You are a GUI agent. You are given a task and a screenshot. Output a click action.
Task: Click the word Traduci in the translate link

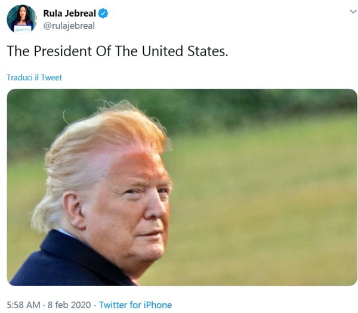(x=20, y=78)
